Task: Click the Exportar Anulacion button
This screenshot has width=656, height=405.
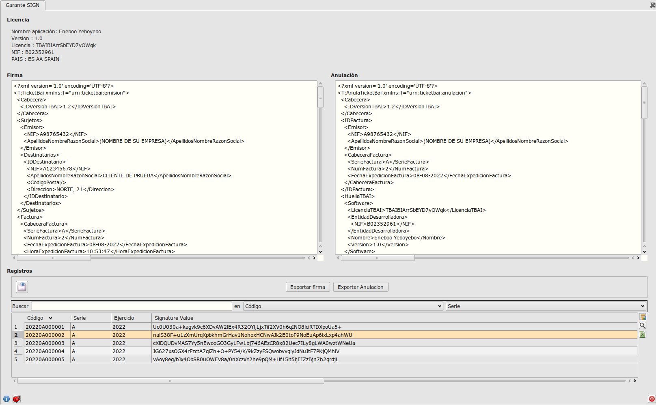Action: 360,287
